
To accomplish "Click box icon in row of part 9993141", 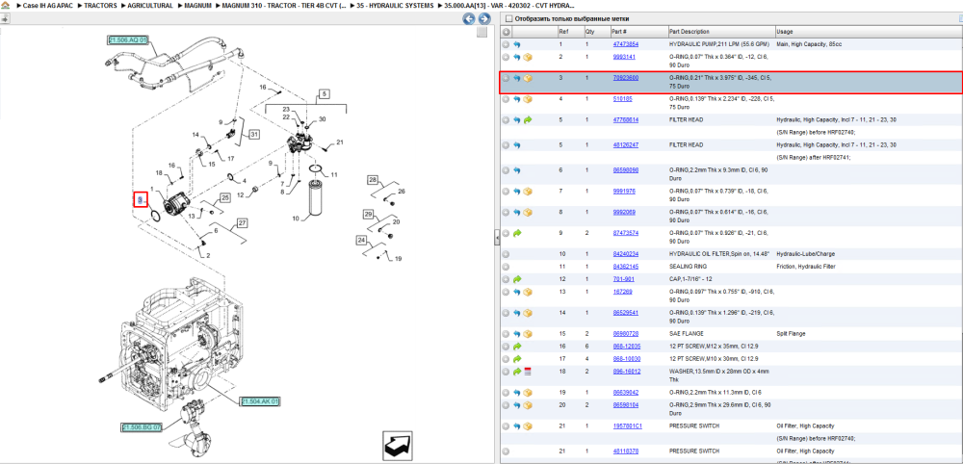I will point(528,57).
